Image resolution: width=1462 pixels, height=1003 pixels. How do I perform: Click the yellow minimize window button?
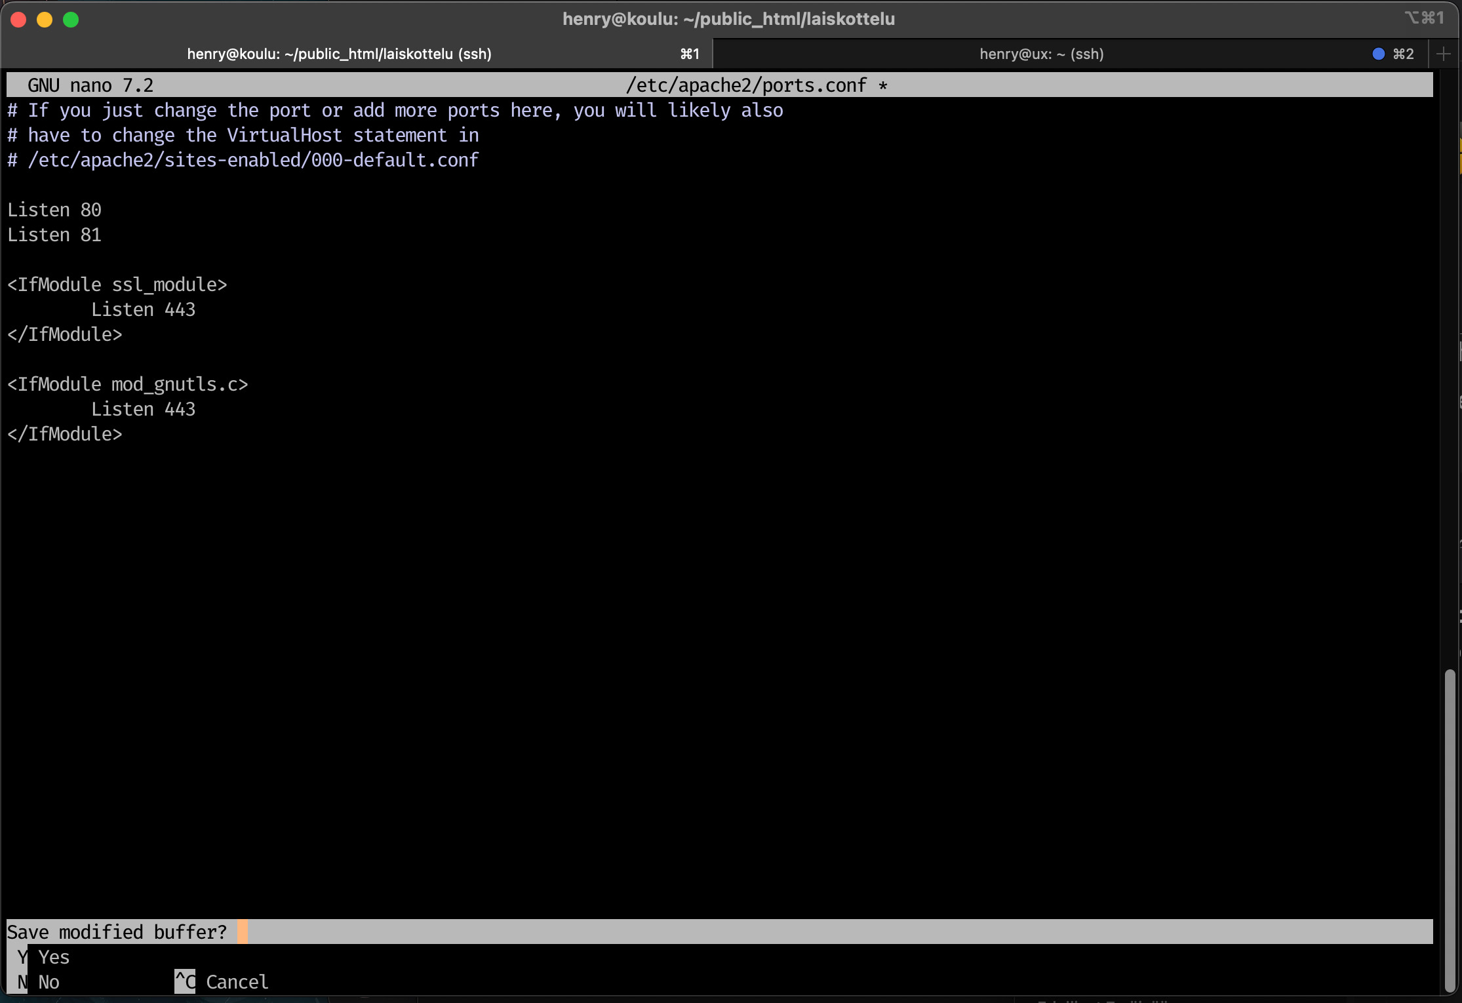[x=45, y=20]
